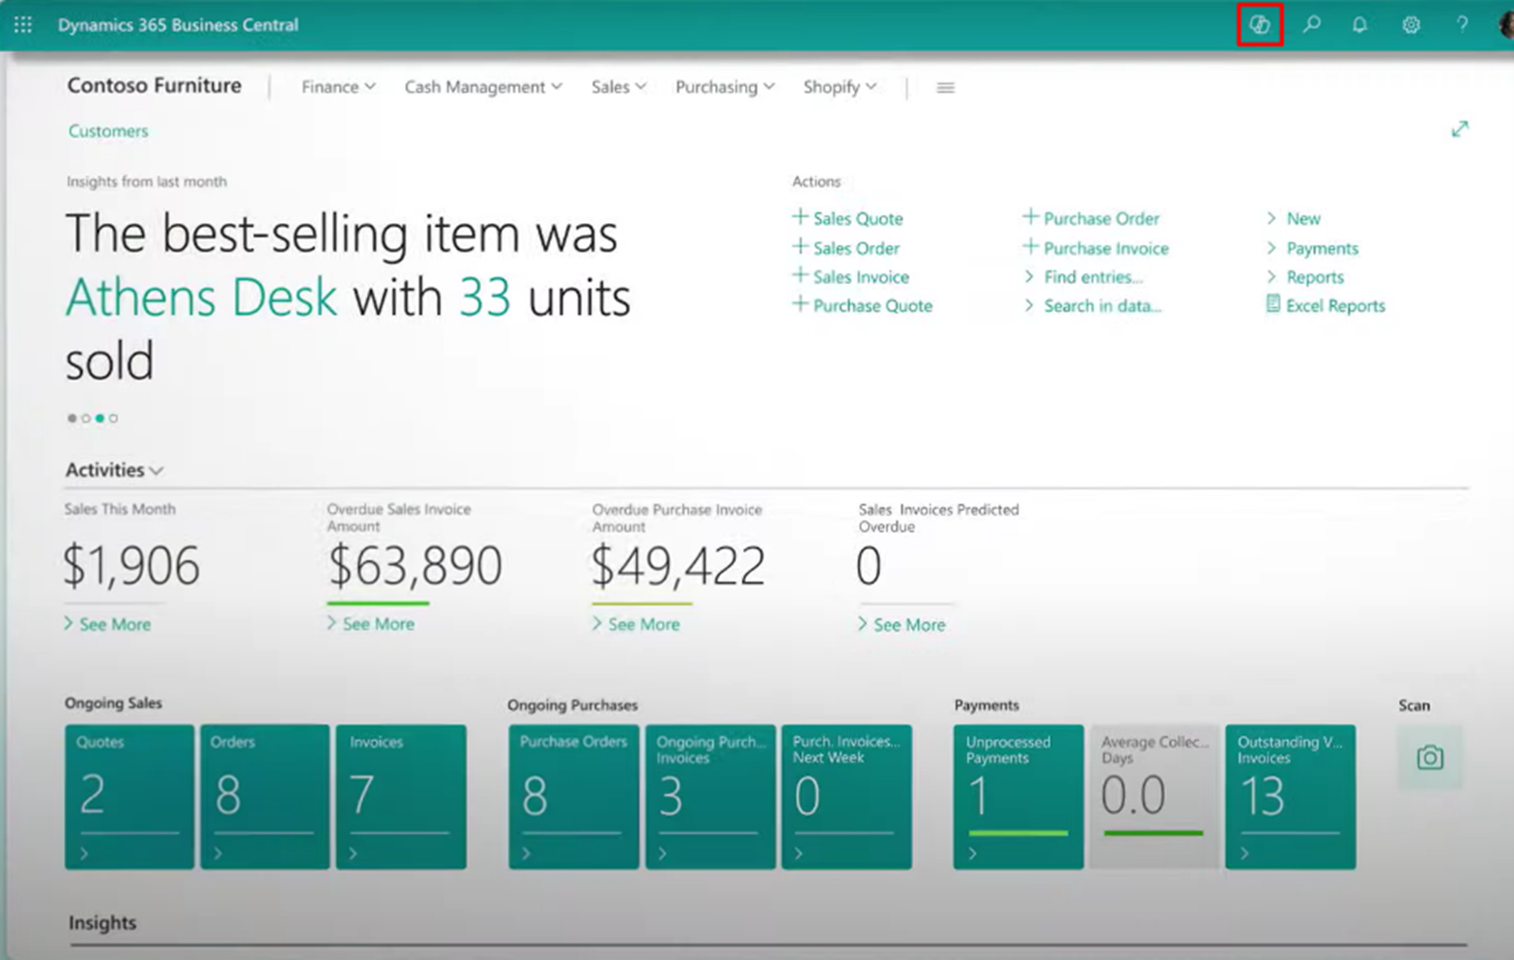Open the Ongoing Purch. Invoices tile
This screenshot has width=1514, height=960.
pyautogui.click(x=710, y=798)
